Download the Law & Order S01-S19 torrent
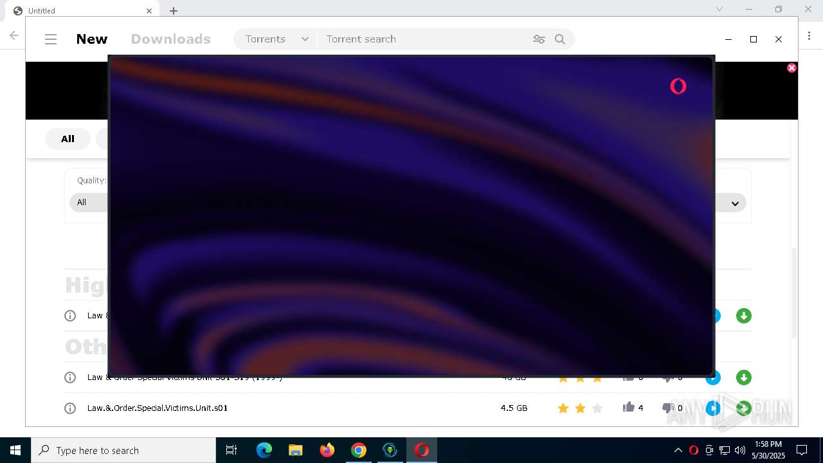The width and height of the screenshot is (823, 463). click(744, 377)
